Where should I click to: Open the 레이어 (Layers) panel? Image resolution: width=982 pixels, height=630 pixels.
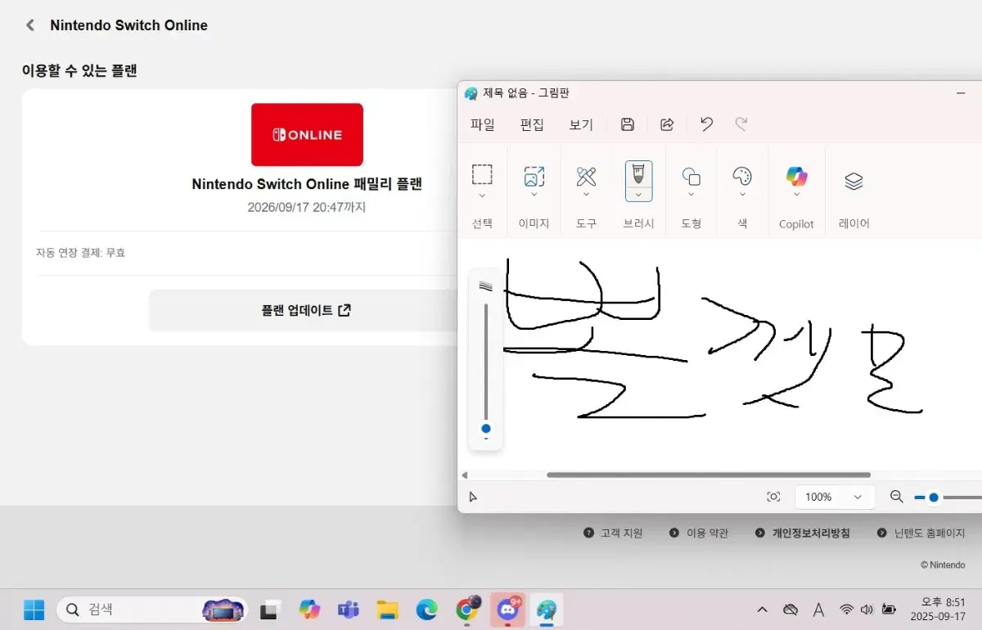pyautogui.click(x=854, y=178)
